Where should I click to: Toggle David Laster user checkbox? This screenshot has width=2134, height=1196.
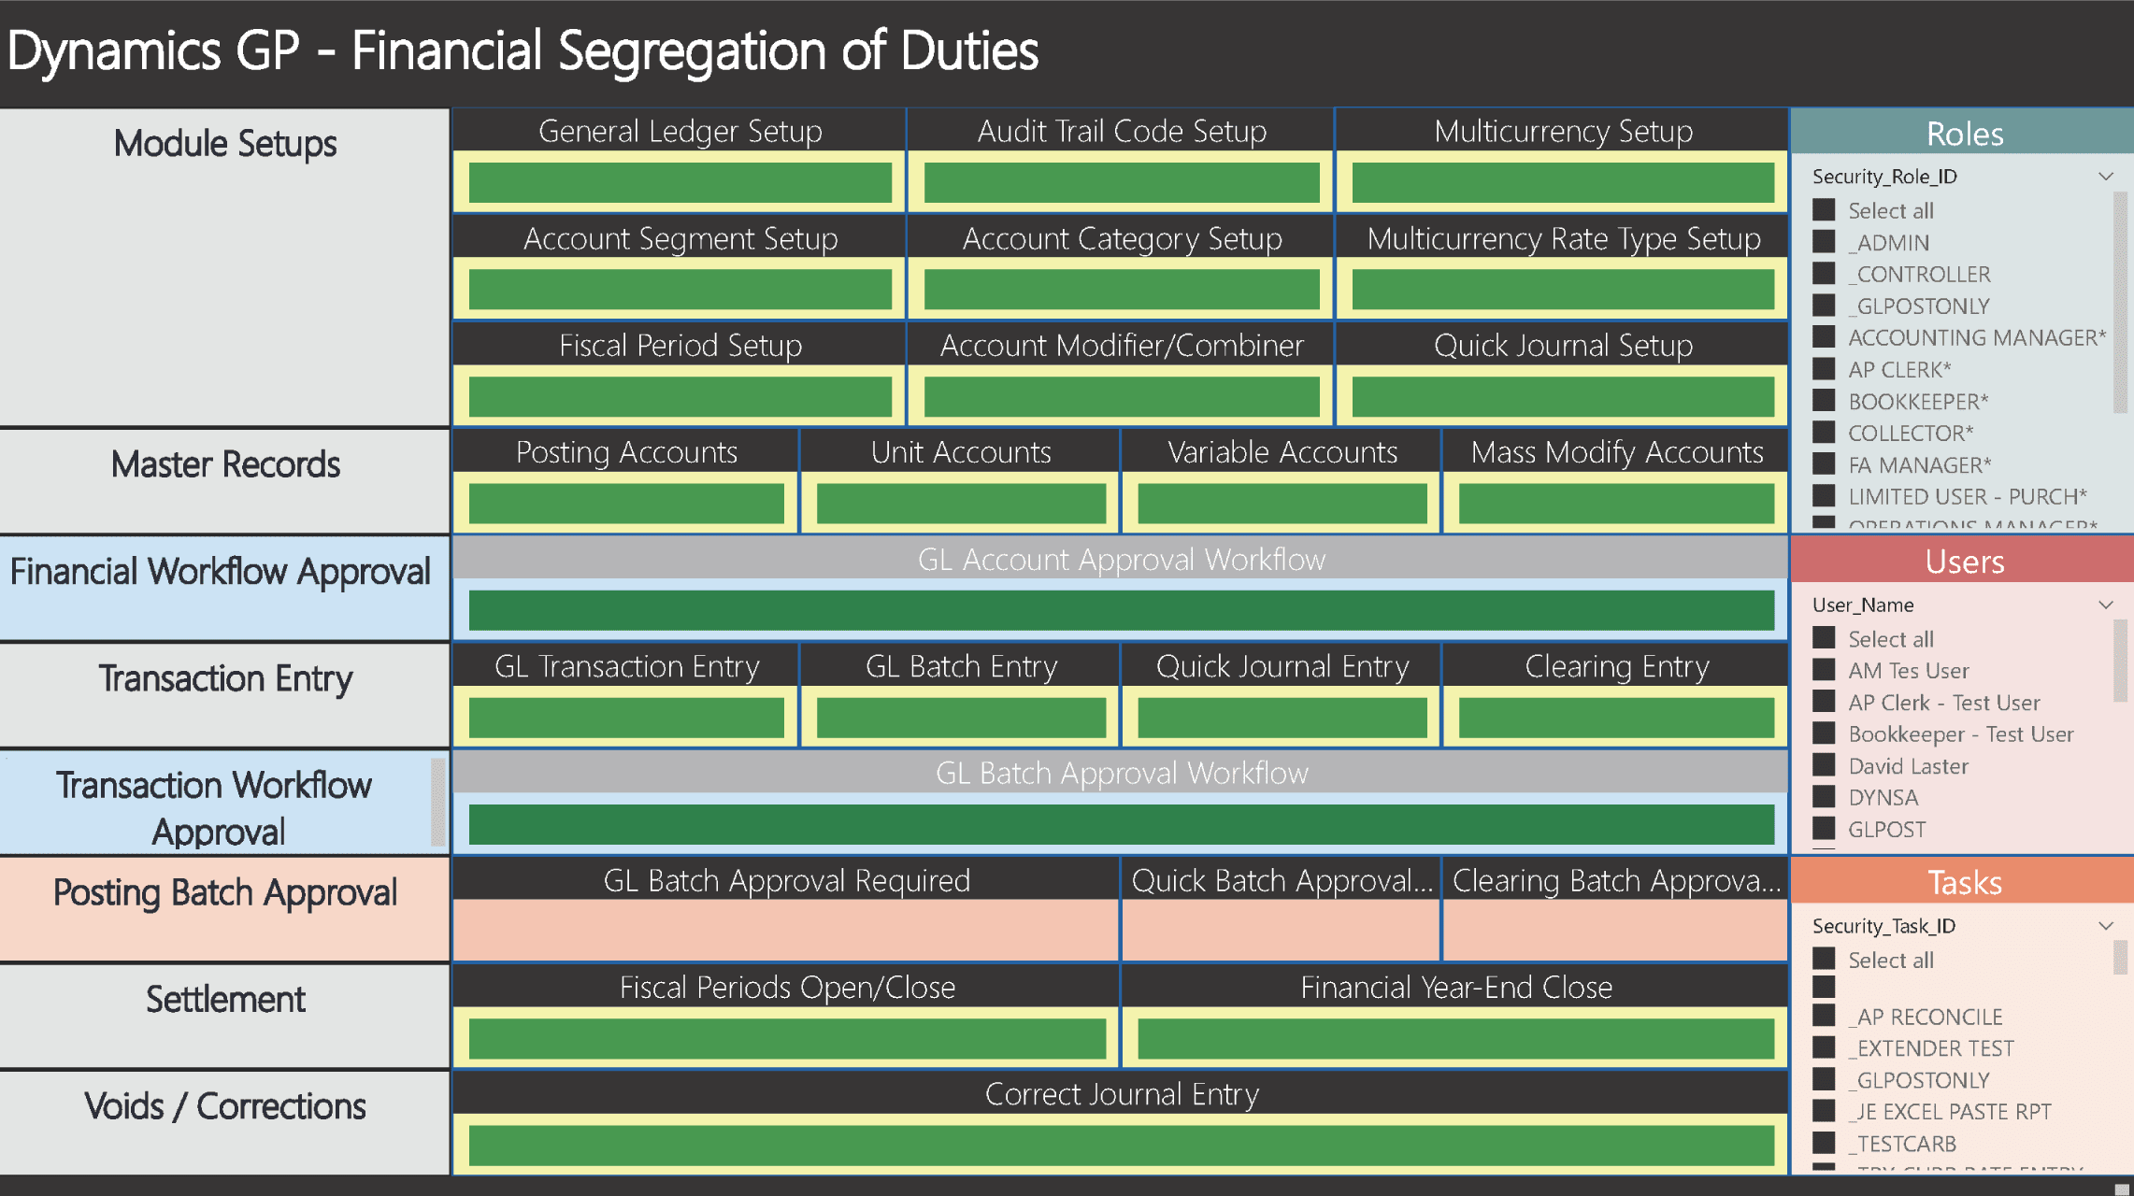pos(1824,765)
